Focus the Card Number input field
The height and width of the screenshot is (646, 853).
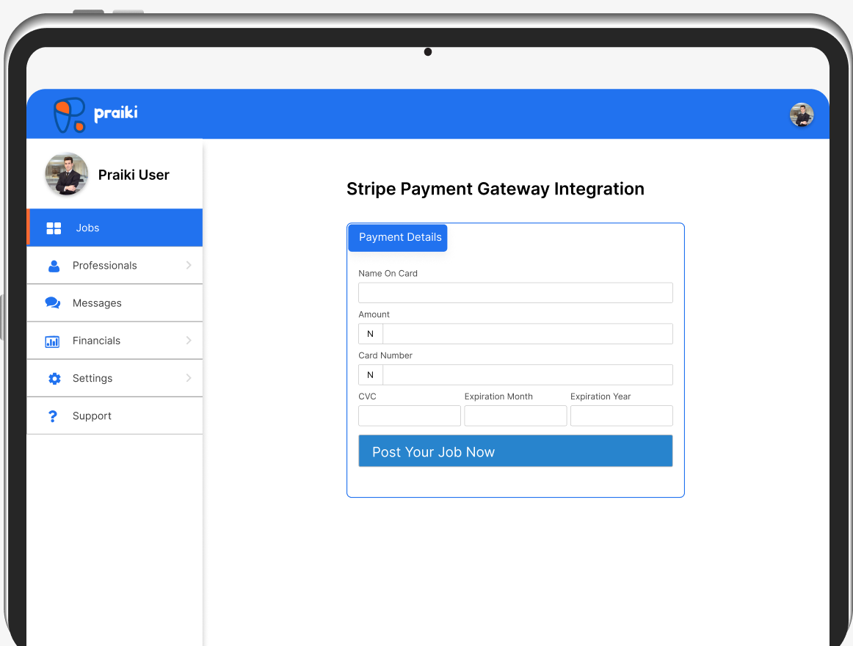528,374
